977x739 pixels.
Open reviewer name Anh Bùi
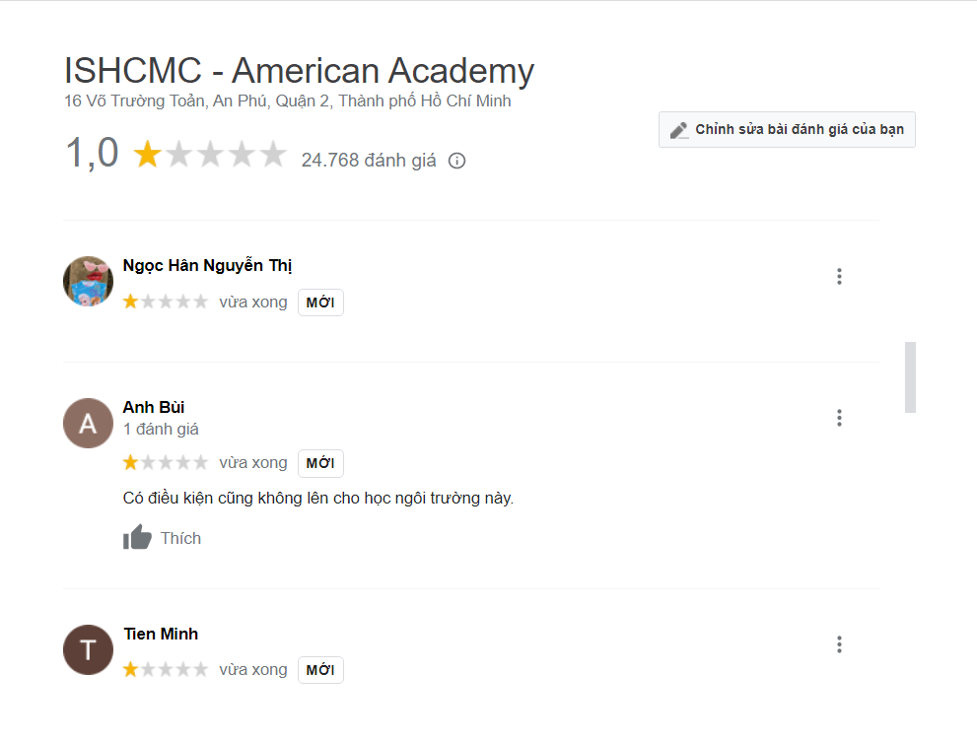point(154,407)
